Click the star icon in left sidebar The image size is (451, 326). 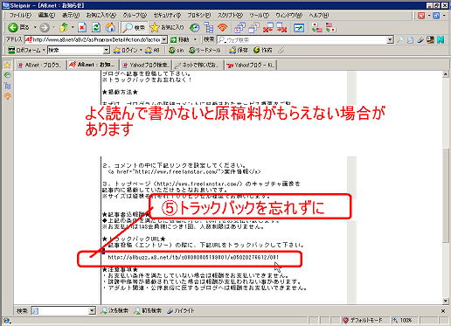(7, 65)
